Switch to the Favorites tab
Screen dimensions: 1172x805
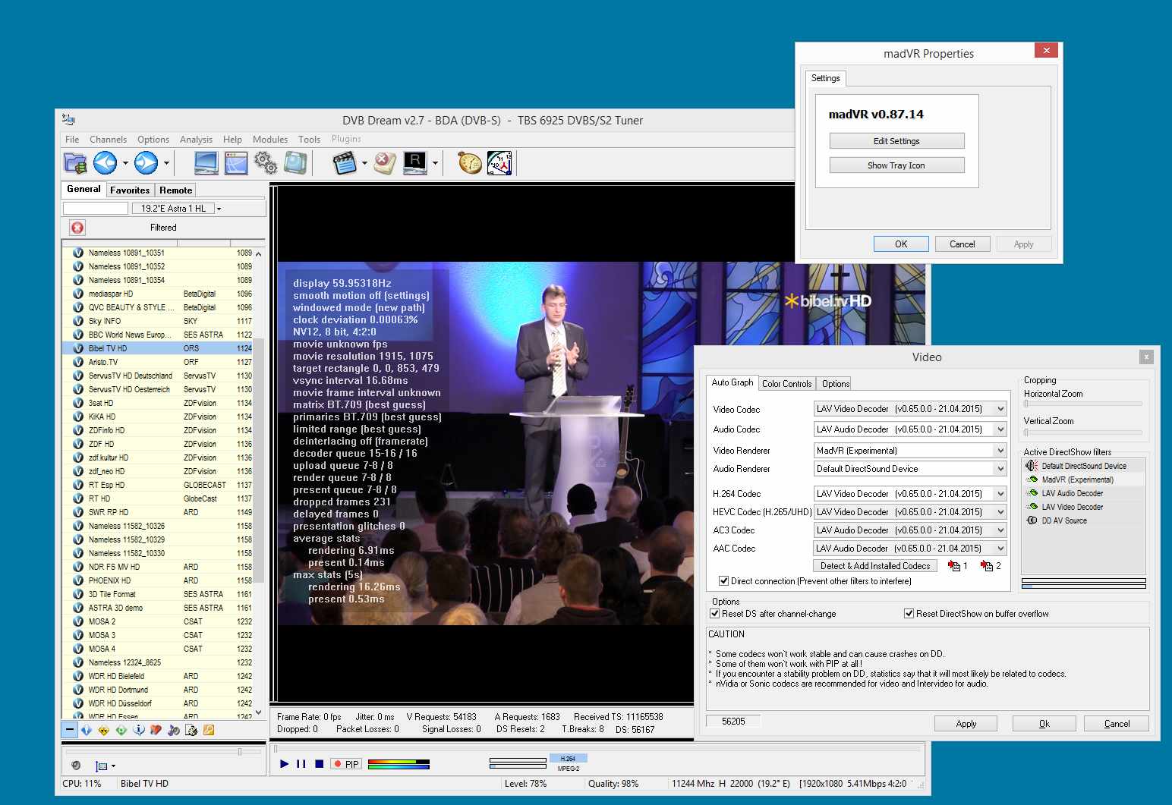pos(130,190)
